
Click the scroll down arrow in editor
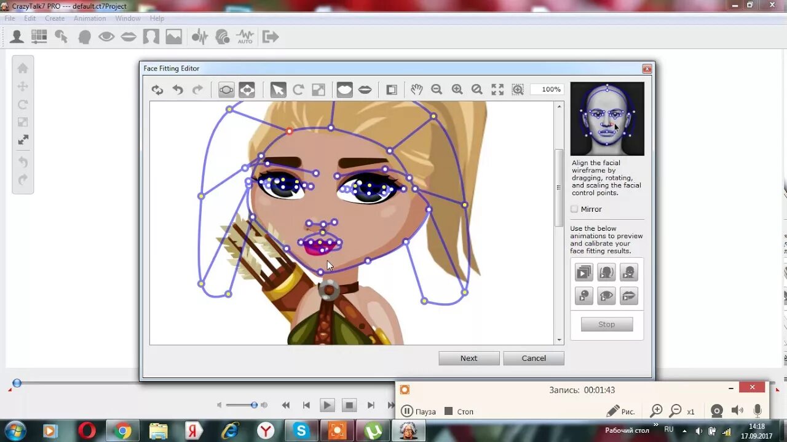click(x=559, y=340)
